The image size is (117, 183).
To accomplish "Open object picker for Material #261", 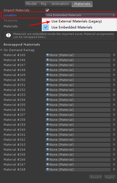I will 114,135.
